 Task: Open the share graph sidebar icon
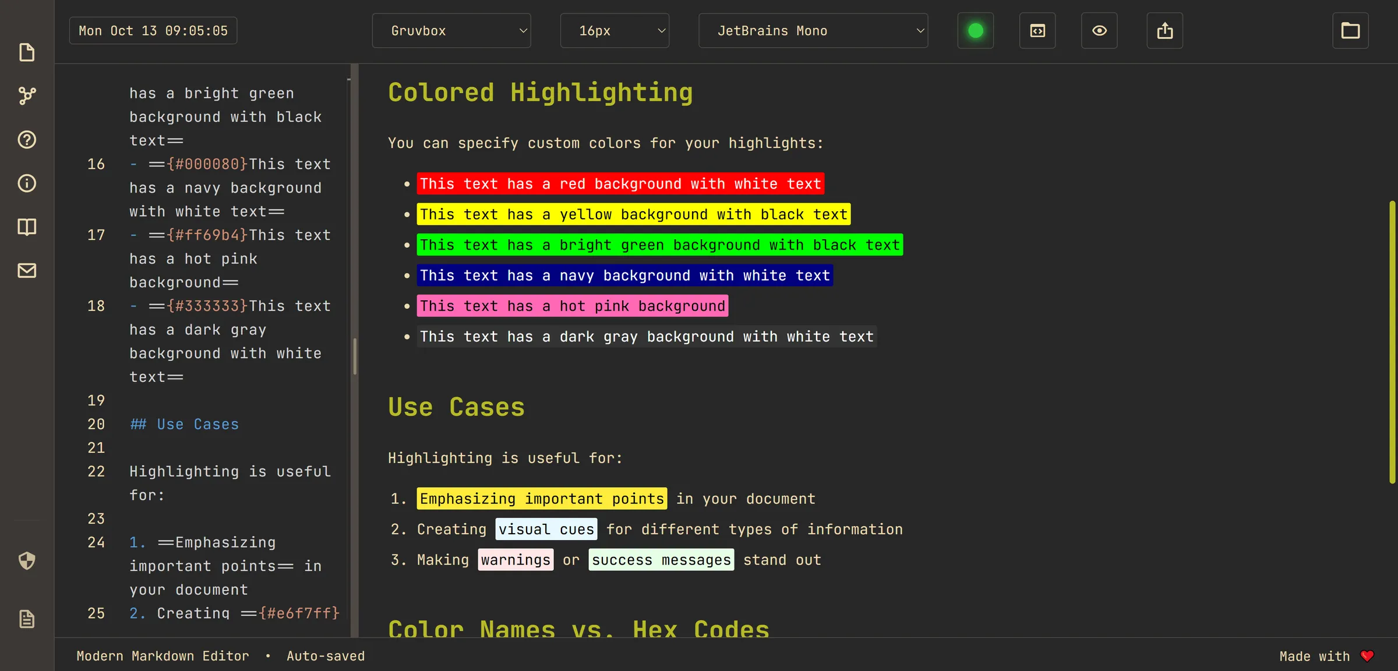[x=27, y=95]
